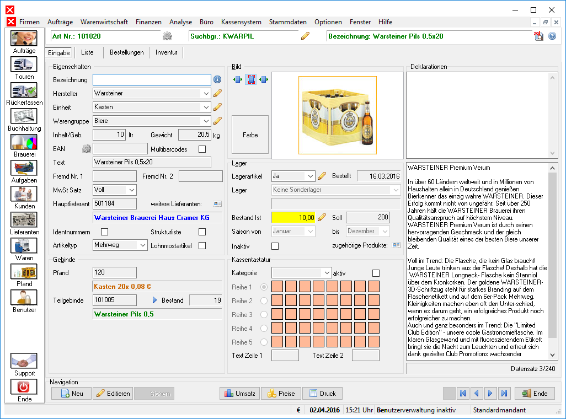Click the Neu button

click(72, 394)
